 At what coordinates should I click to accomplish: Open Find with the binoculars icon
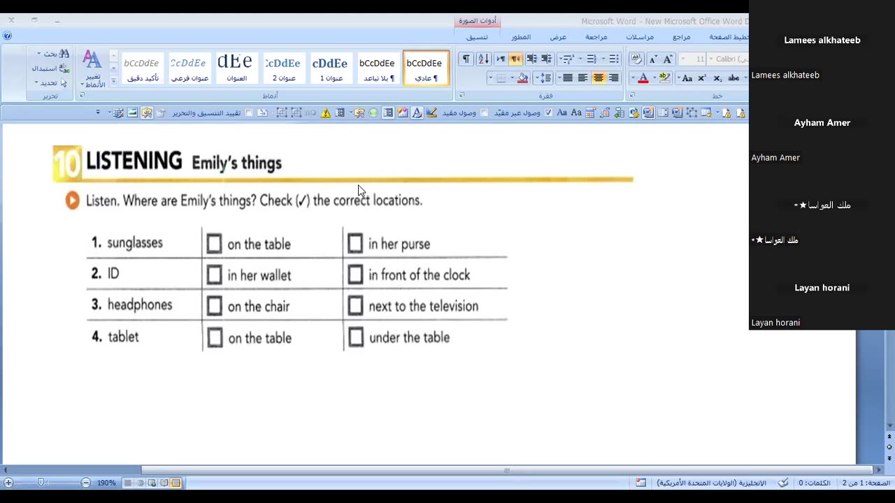(x=64, y=54)
